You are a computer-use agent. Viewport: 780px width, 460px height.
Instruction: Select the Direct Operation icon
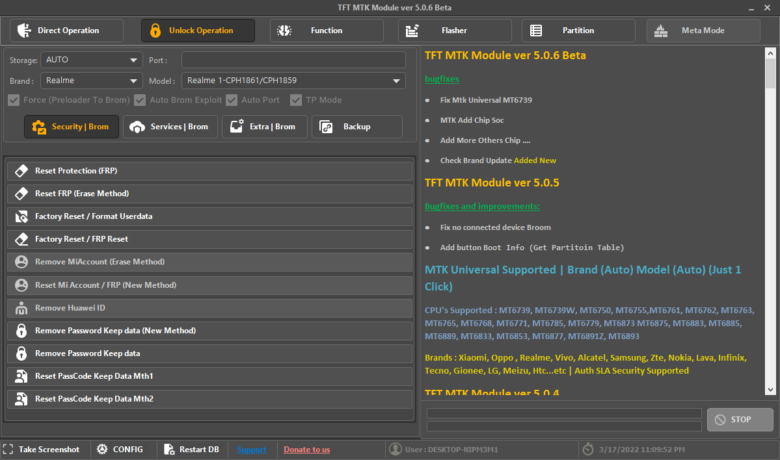point(23,30)
